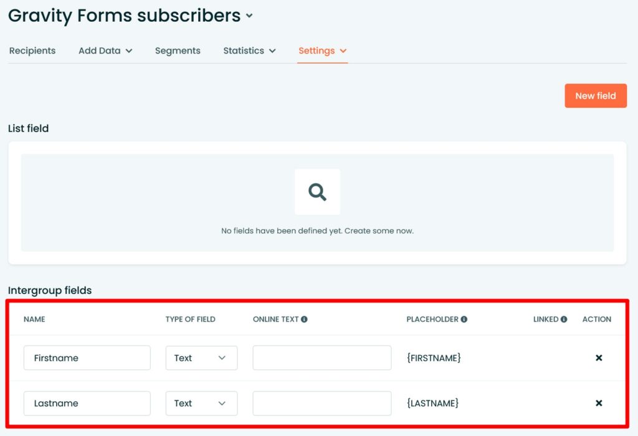Screen dimensions: 638x436
Task: Open the Segments tab
Action: tap(178, 50)
